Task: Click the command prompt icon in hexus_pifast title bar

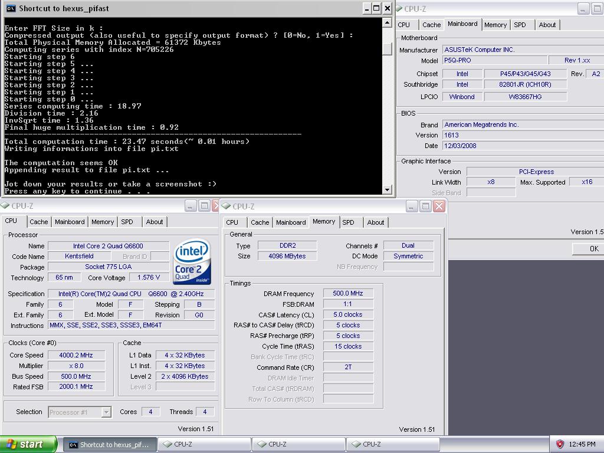Action: 11,8
